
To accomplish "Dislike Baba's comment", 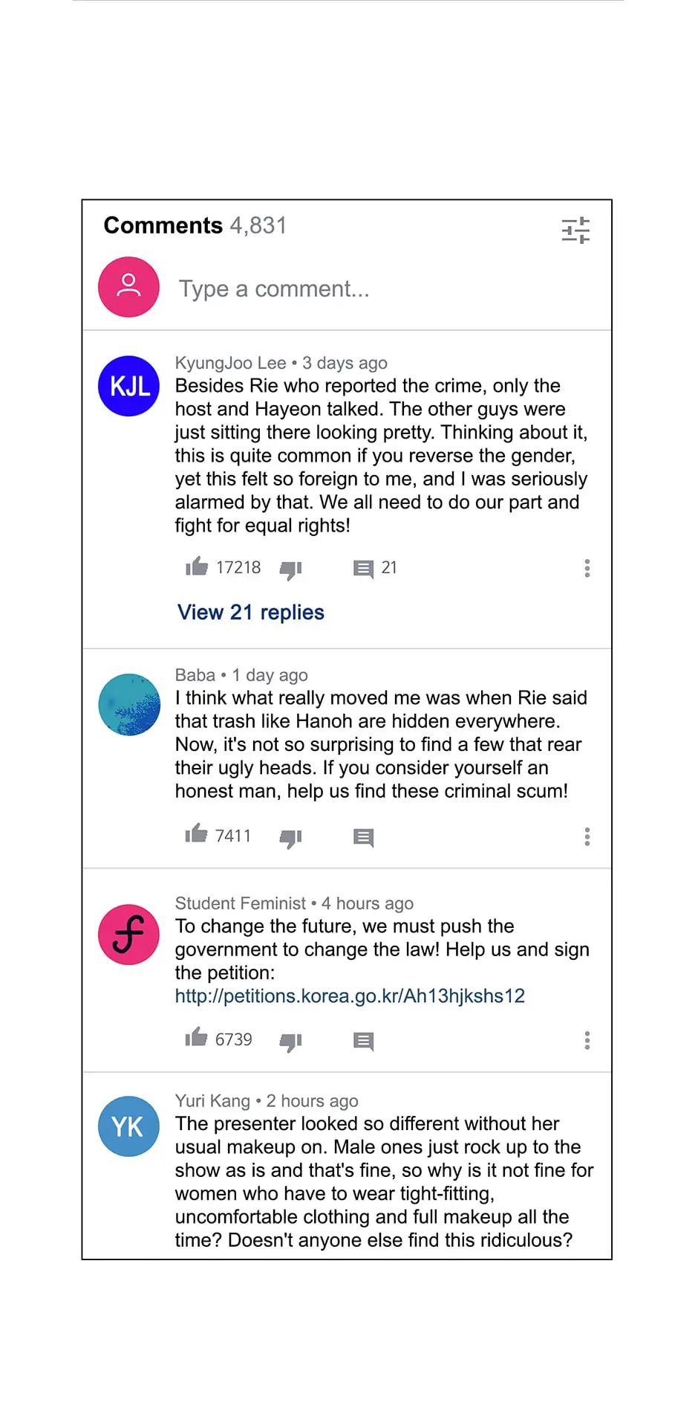I will tap(290, 839).
